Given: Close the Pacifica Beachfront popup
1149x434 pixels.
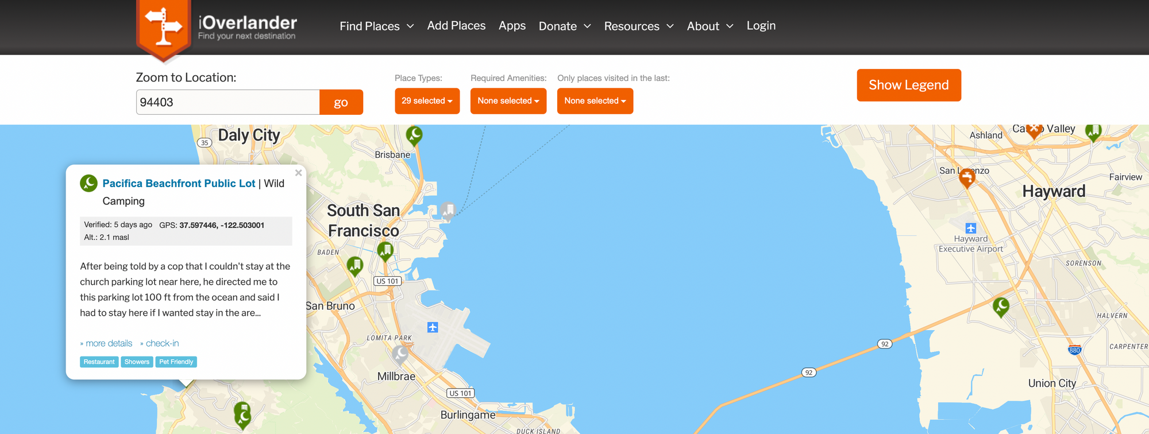Looking at the screenshot, I should tap(298, 173).
